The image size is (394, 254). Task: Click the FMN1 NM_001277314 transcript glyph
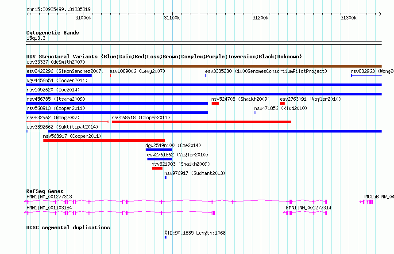[x=305, y=212]
